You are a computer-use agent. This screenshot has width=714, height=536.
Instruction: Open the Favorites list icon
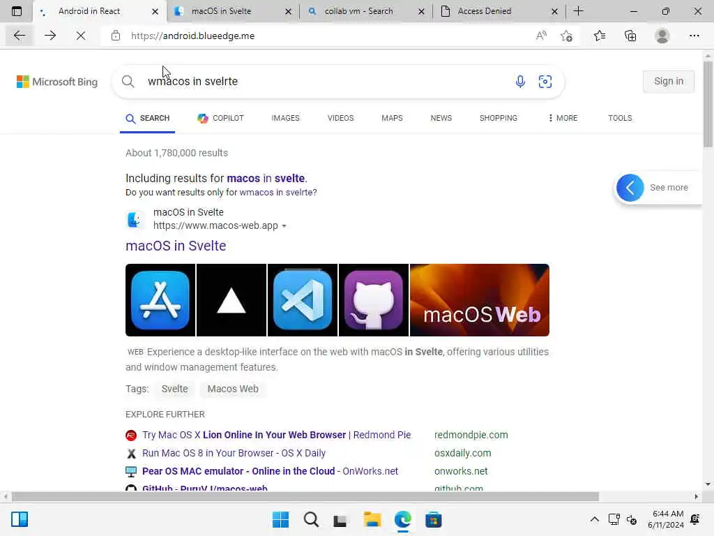point(599,36)
